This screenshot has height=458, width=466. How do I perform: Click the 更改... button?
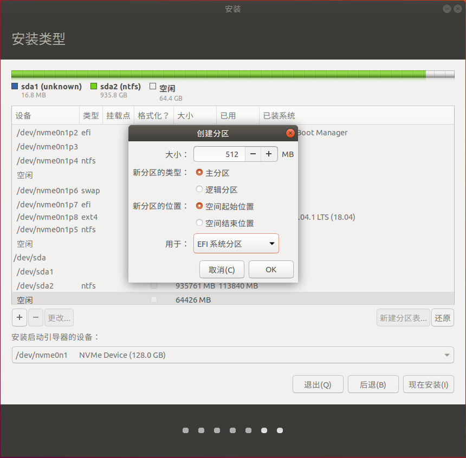[x=59, y=318]
